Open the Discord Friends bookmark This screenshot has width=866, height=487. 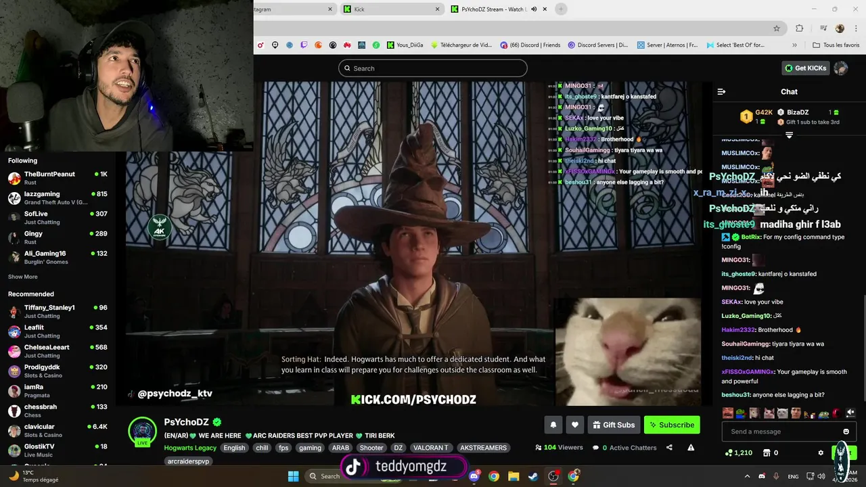(530, 45)
